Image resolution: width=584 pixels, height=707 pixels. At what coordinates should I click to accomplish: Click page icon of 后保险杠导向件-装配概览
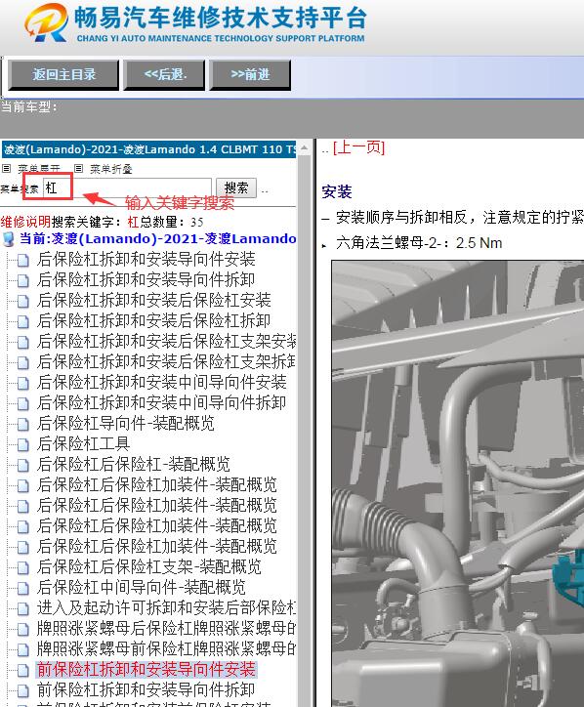point(23,425)
